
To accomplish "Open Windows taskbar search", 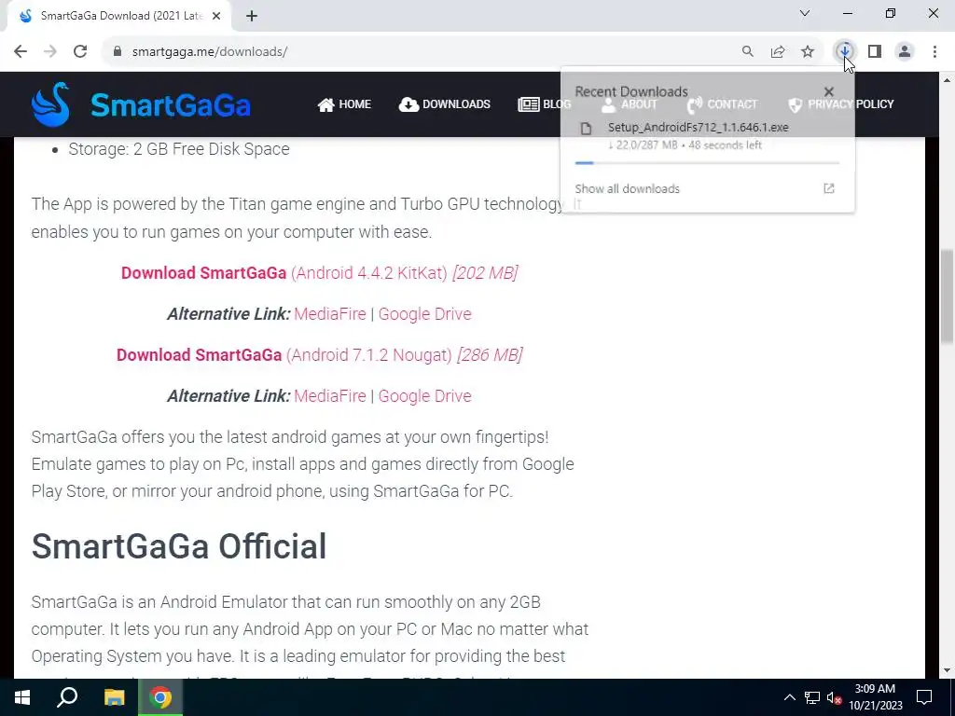I will (67, 697).
